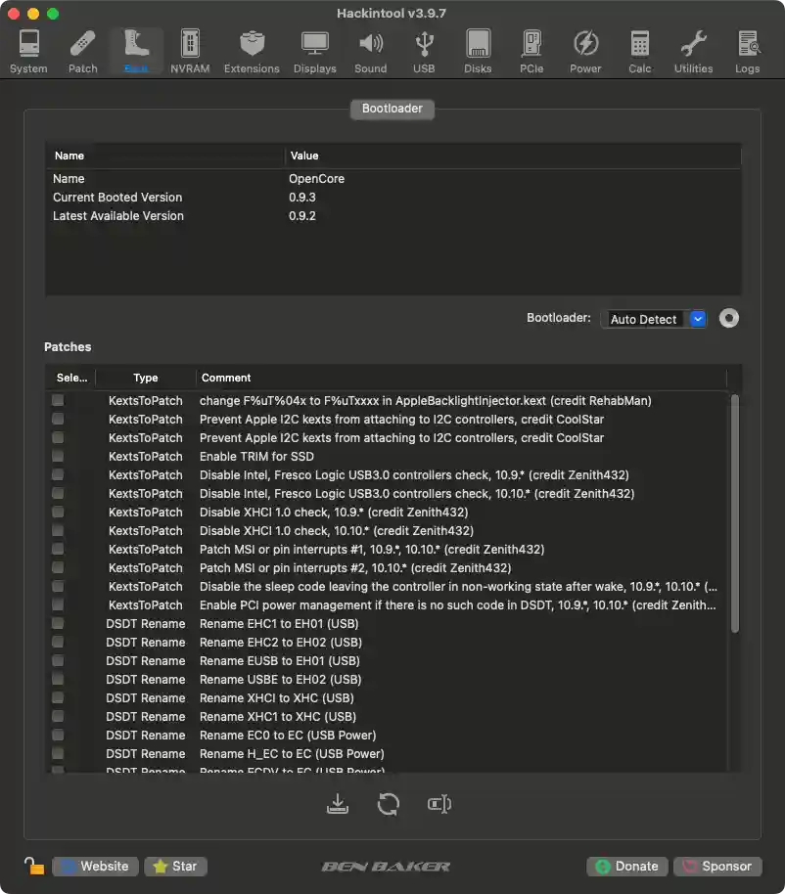Image resolution: width=785 pixels, height=894 pixels.
Task: Open the Sound panel
Action: (370, 49)
